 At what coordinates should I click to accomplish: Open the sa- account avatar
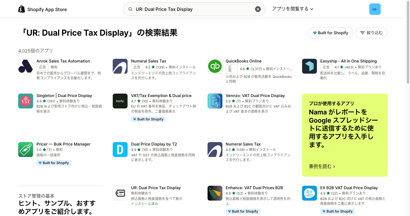pyautogui.click(x=375, y=9)
